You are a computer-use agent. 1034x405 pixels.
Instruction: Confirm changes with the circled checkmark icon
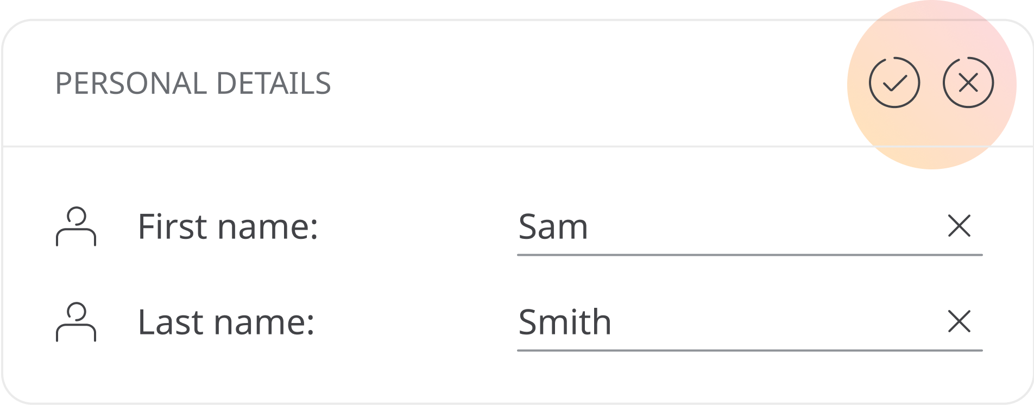click(894, 83)
